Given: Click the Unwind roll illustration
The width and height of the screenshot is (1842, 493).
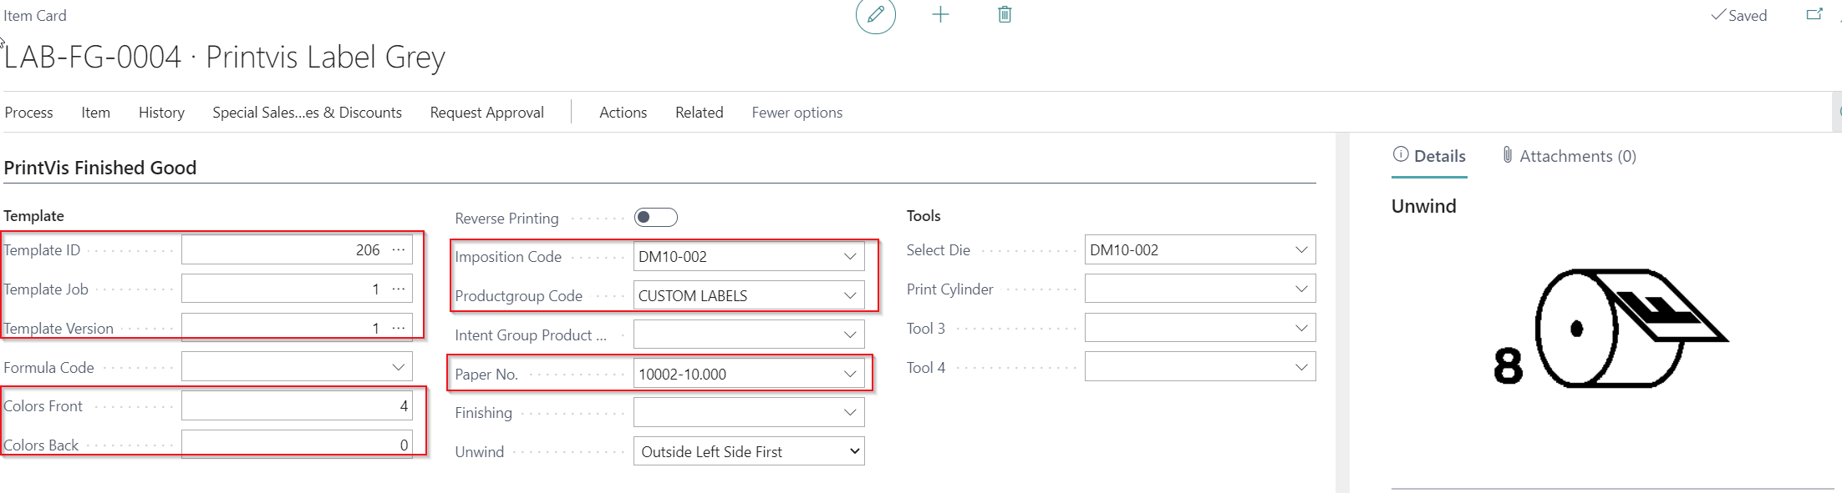Looking at the screenshot, I should 1610,329.
